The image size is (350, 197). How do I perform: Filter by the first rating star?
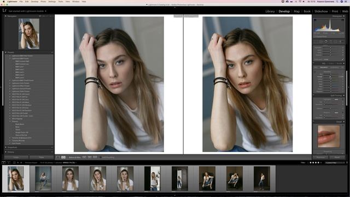(x=311, y=163)
